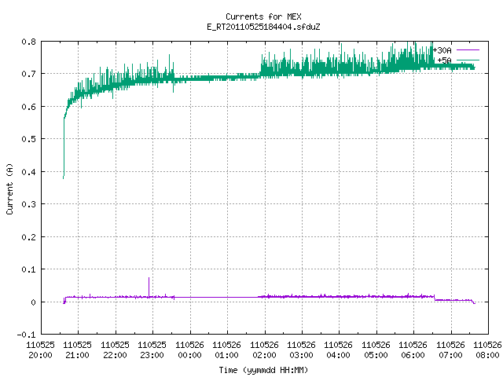Viewport: 503px width, 377px height.
Task: Click the x-axis tick 110526 04:00
Action: tap(339, 350)
